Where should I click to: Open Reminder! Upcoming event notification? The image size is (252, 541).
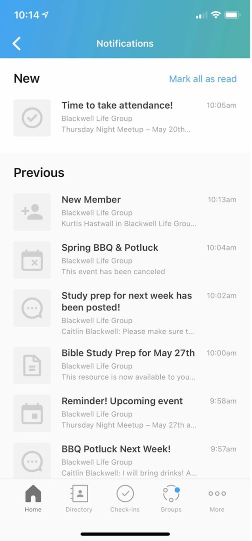[125, 413]
